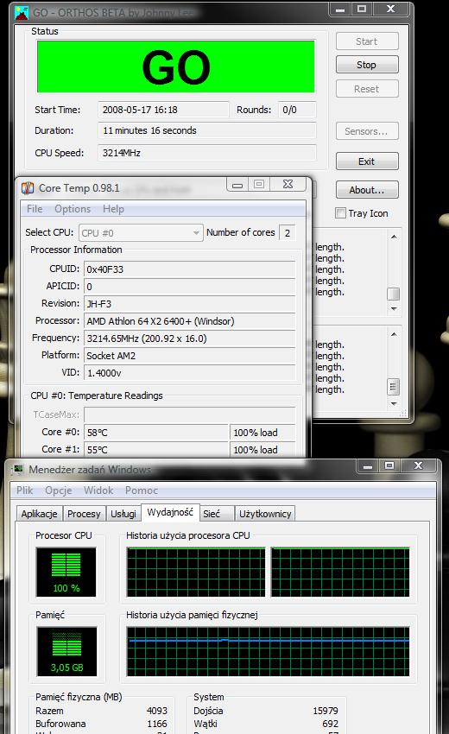The height and width of the screenshot is (734, 449).
Task: Minimize the Menedżer zadań Windows window
Action: tap(368, 465)
